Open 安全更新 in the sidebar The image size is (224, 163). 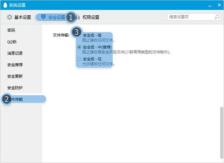click(15, 76)
